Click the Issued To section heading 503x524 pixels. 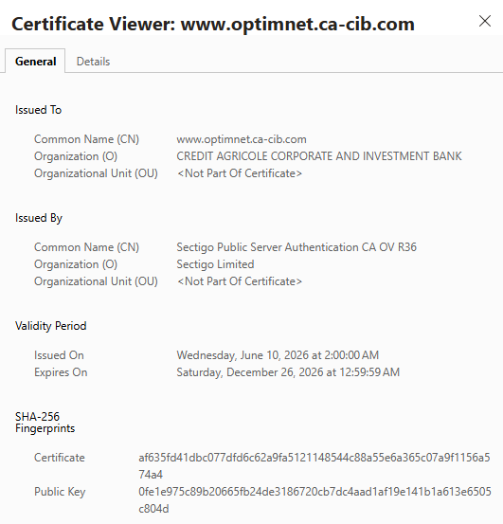(x=39, y=110)
